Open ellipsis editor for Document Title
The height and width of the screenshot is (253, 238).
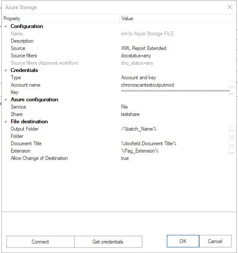232,144
